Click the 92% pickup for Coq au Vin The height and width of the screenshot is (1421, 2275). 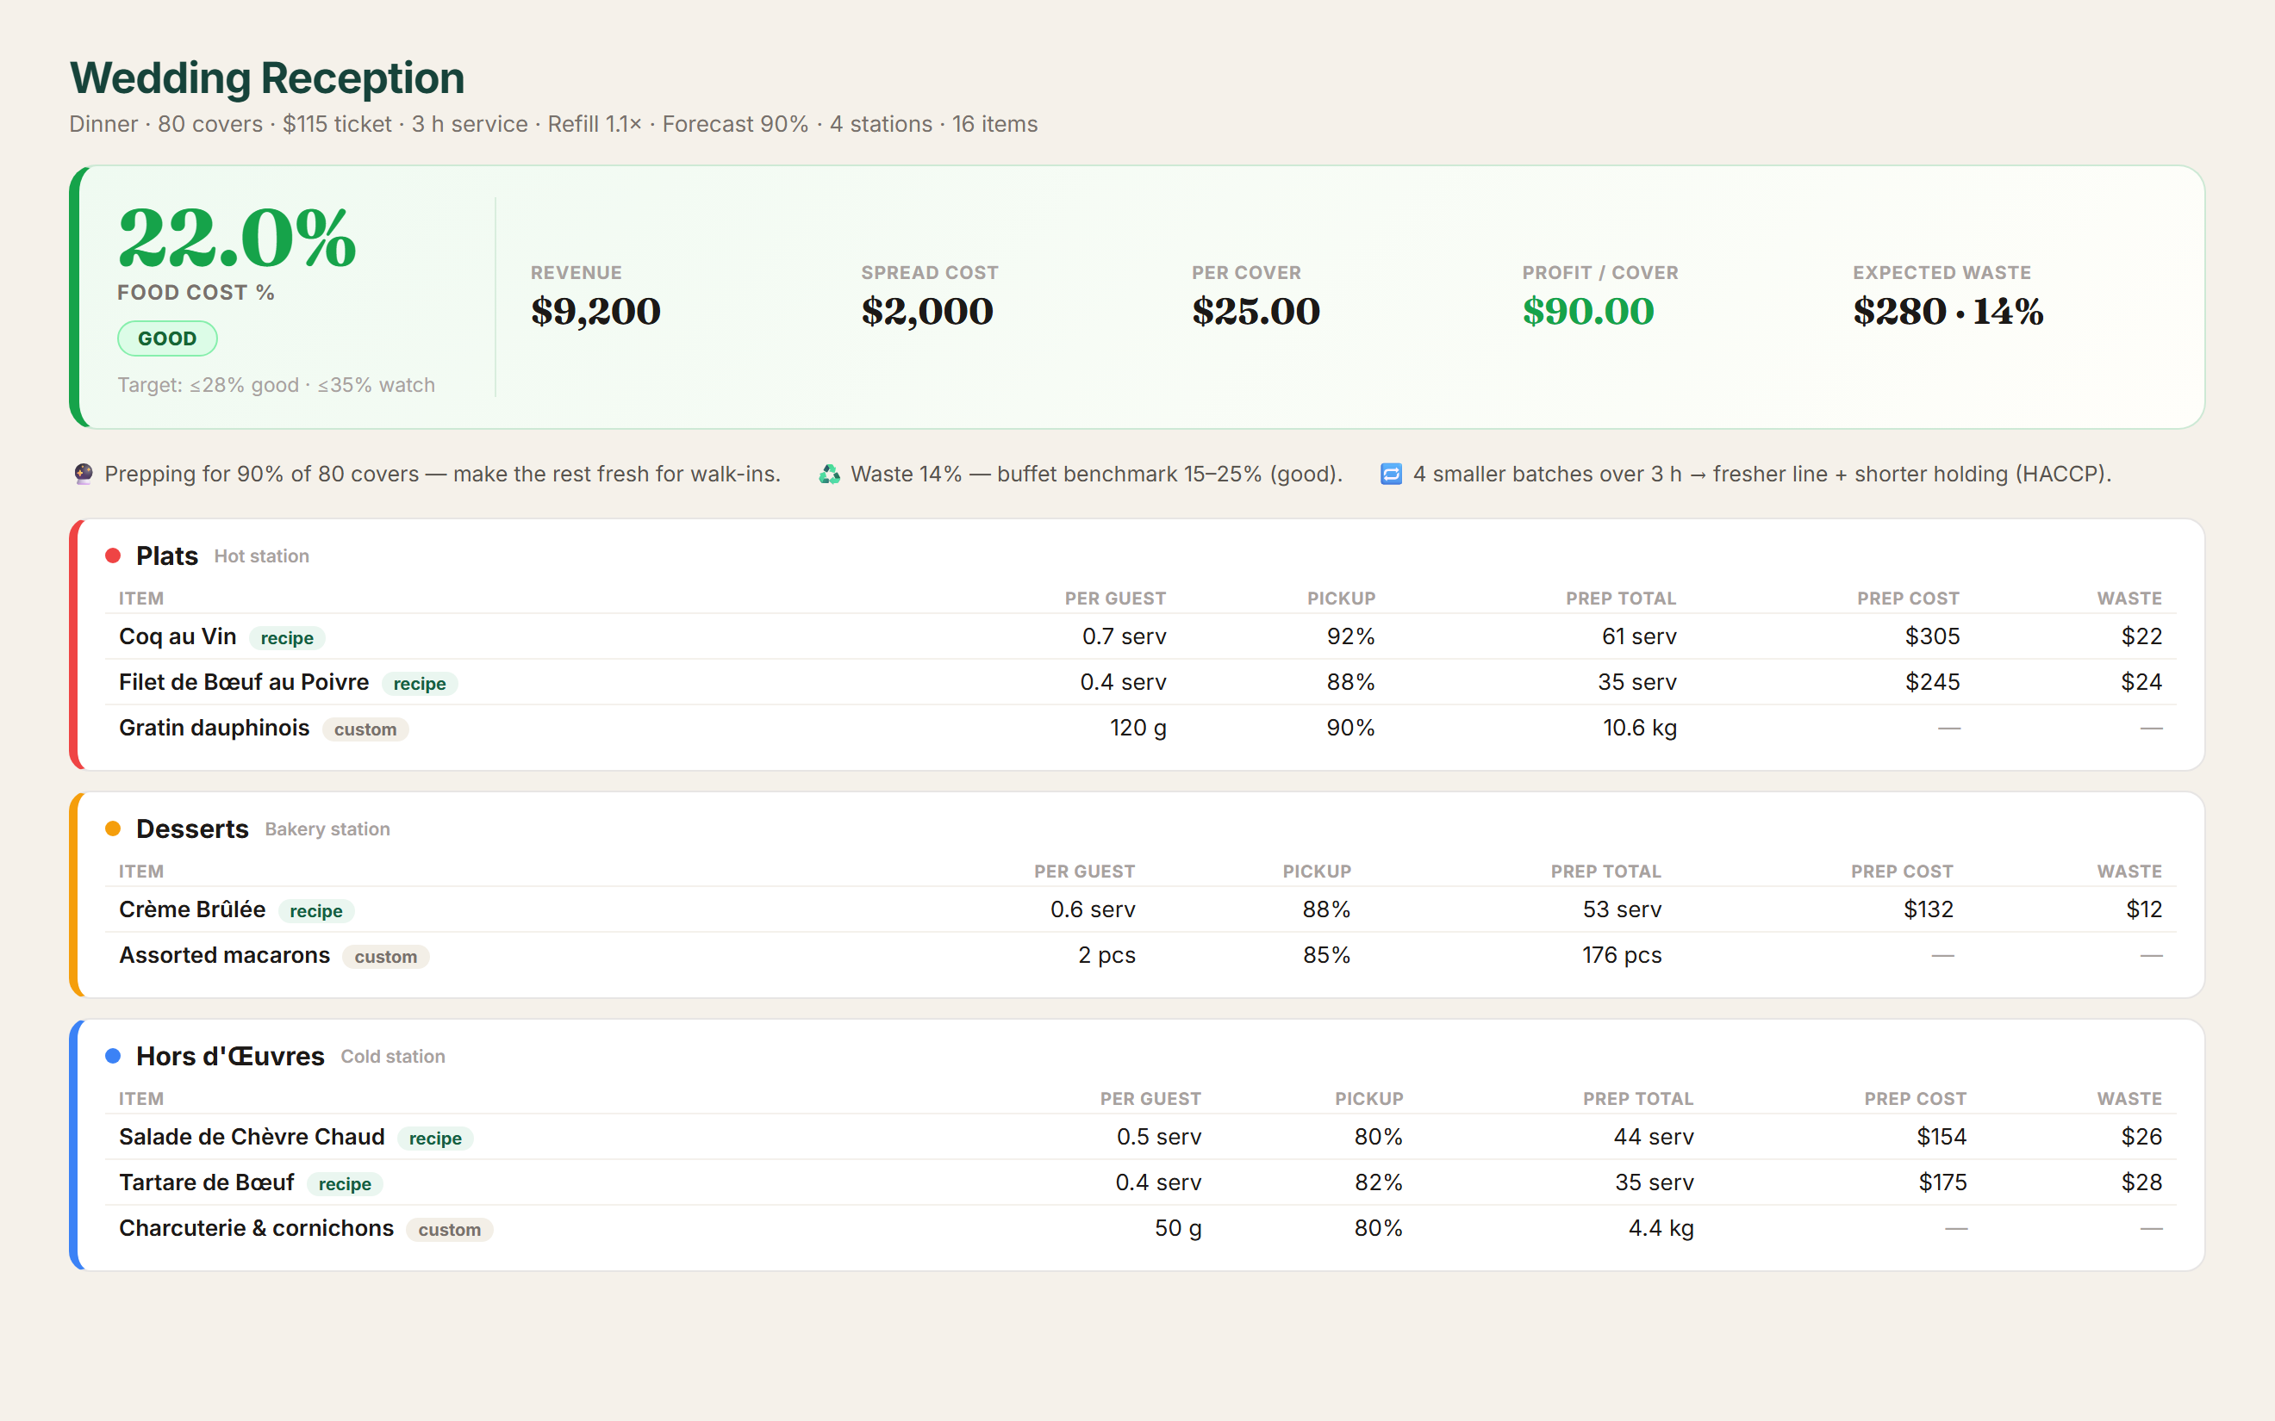[1350, 636]
